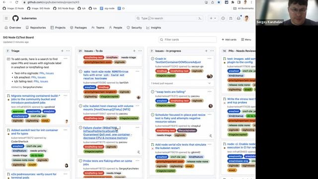Viewport: 318px width, 179px height.
Task: Open the Issues icon in header
Action: (223, 18)
